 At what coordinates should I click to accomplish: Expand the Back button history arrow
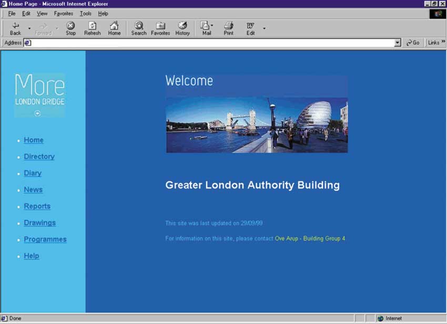click(29, 28)
